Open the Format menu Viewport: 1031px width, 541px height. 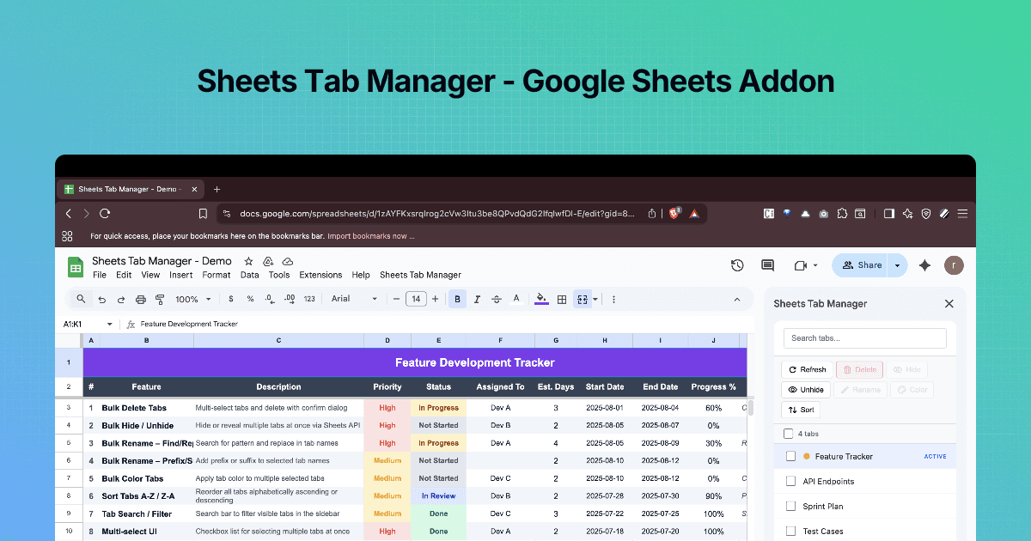(x=217, y=275)
